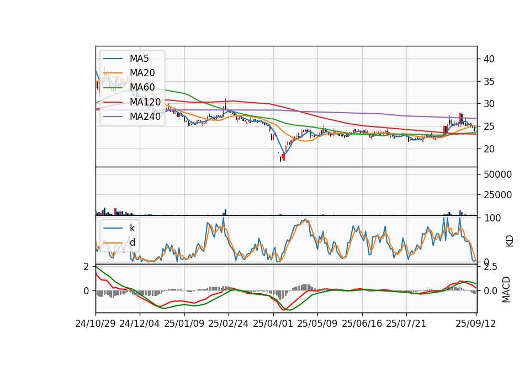The image size is (530, 381).
Task: Click the MA120 legend label
Action: [145, 102]
